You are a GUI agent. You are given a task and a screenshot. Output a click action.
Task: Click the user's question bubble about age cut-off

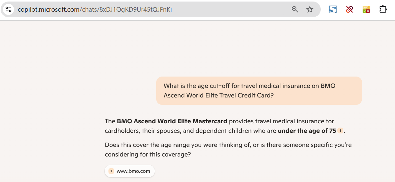tap(259, 90)
